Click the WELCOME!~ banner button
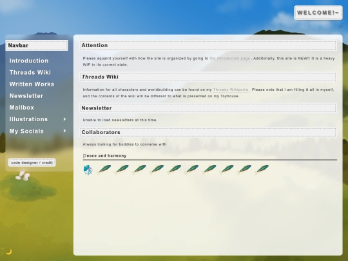This screenshot has width=348, height=261. point(318,13)
